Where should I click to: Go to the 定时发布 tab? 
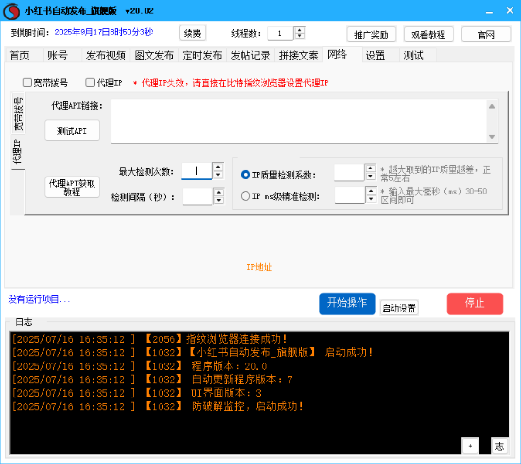pos(202,55)
